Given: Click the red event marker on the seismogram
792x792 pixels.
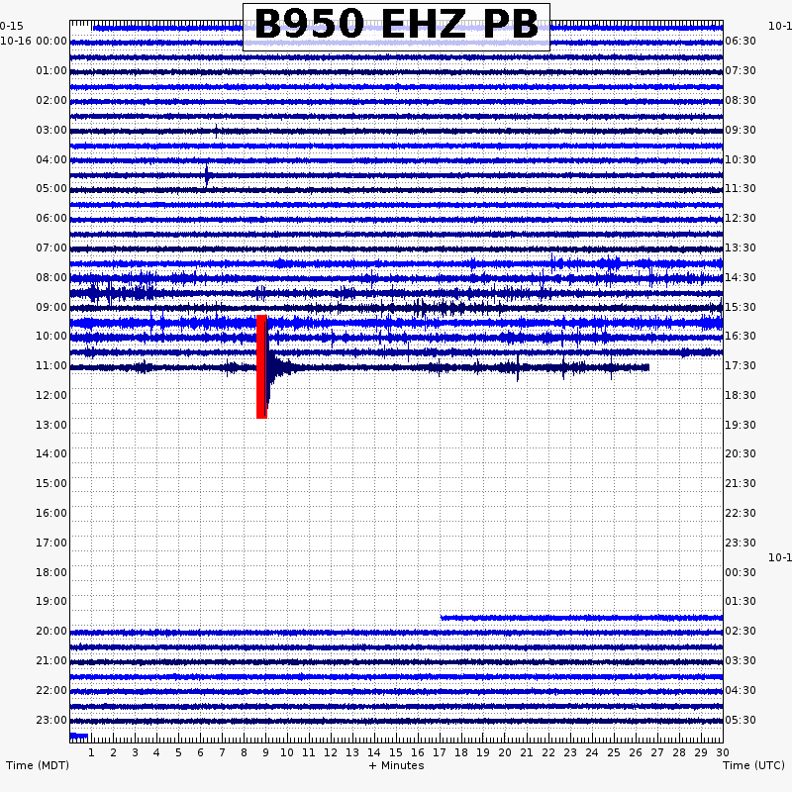Looking at the screenshot, I should pyautogui.click(x=261, y=366).
